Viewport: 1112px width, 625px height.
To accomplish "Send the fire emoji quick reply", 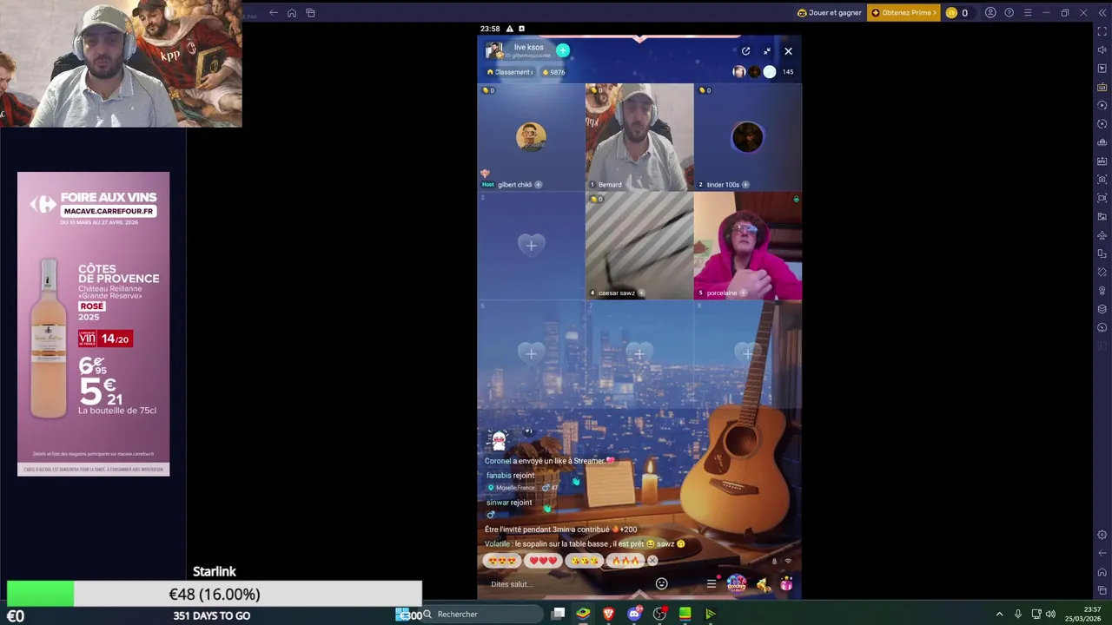I will click(625, 561).
